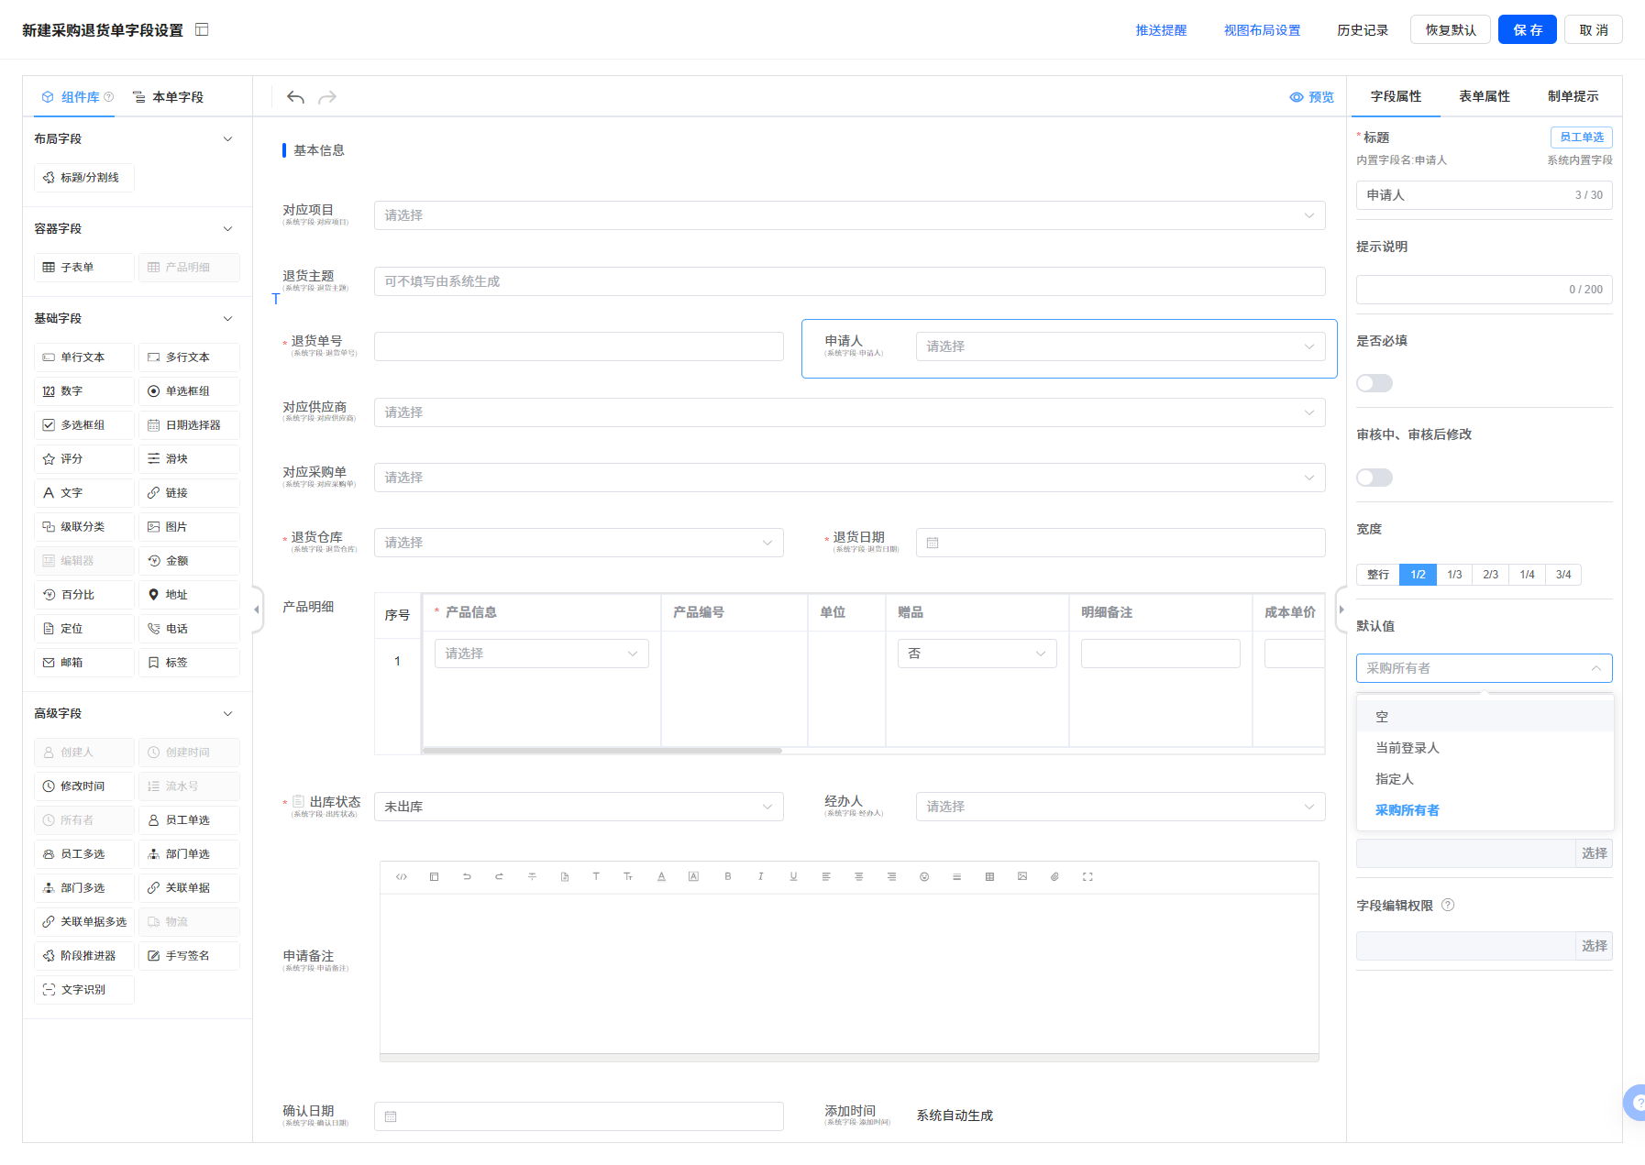
Task: Open source code view in the editor toolbar
Action: click(402, 877)
